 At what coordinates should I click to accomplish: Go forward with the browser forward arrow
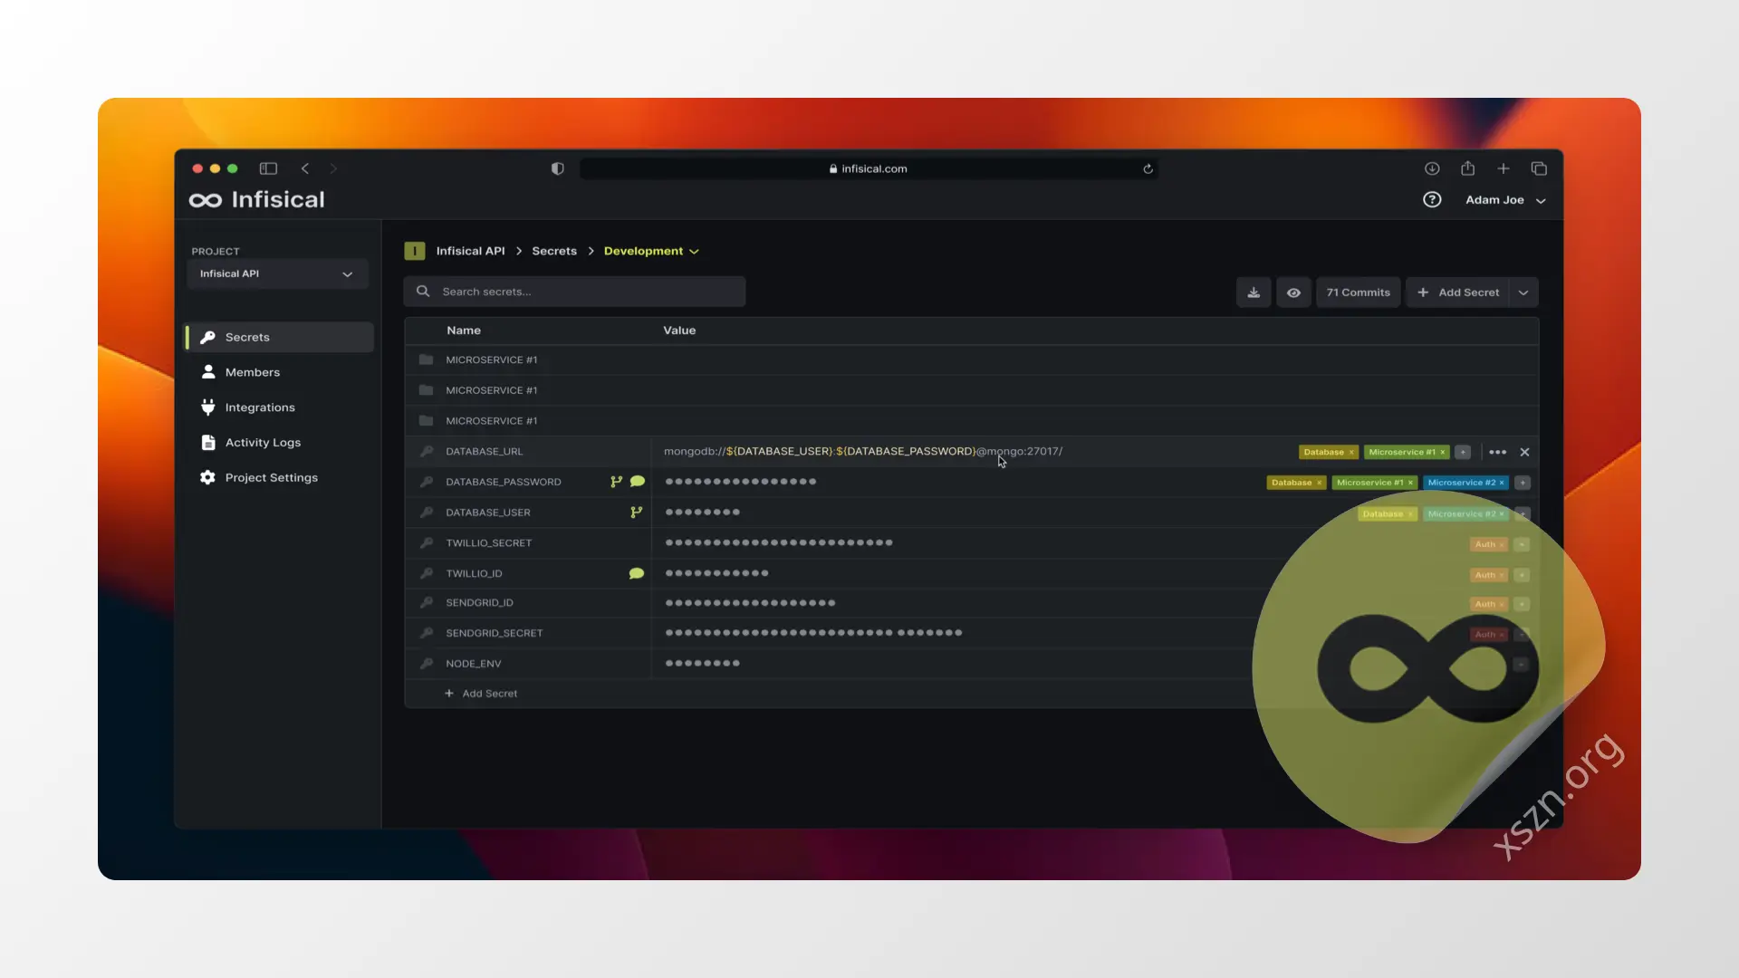tap(333, 168)
